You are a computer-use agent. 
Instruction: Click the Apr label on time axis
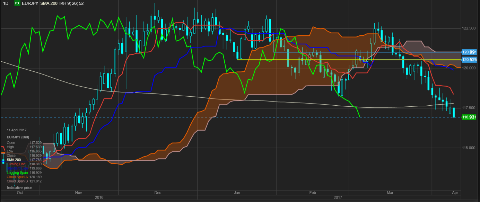[454, 192]
